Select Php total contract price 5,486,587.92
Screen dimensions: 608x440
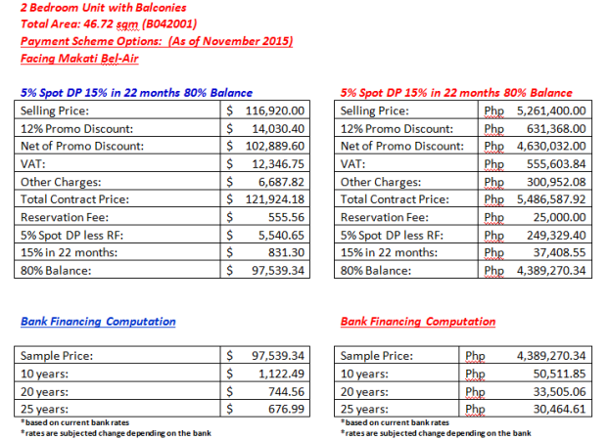pyautogui.click(x=535, y=199)
